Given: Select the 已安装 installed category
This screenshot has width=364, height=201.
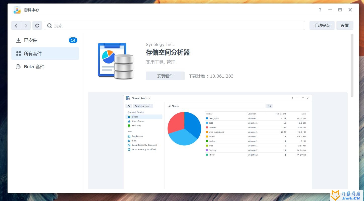Looking at the screenshot, I should (x=45, y=40).
